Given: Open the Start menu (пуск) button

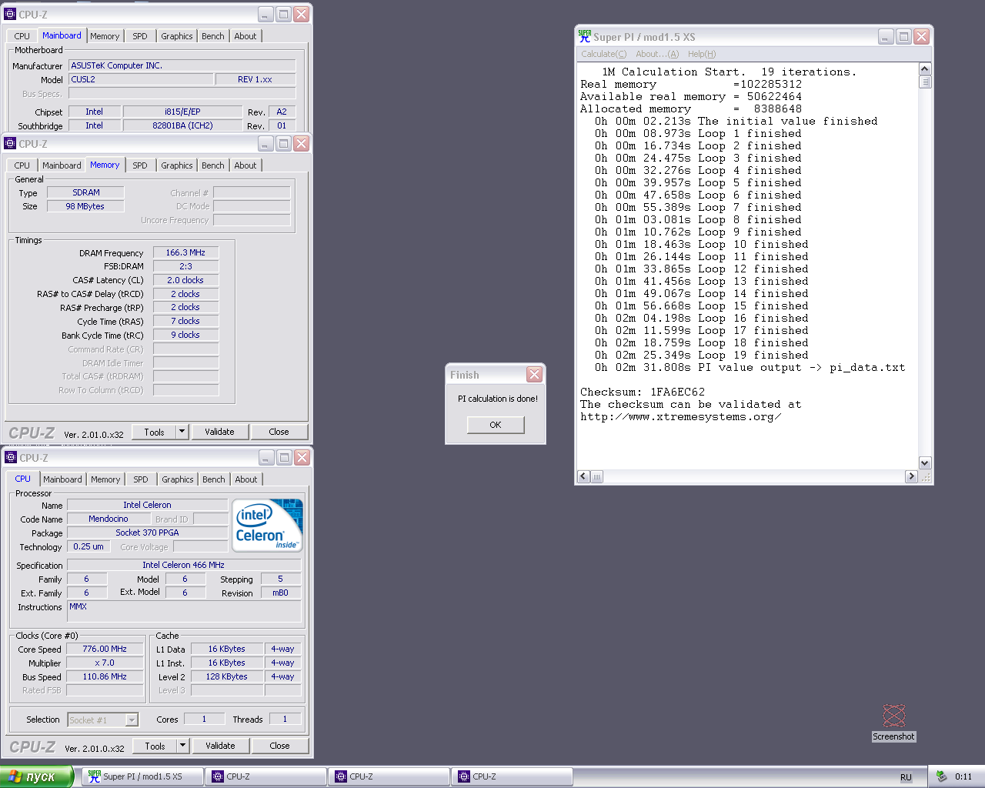Looking at the screenshot, I should [36, 776].
